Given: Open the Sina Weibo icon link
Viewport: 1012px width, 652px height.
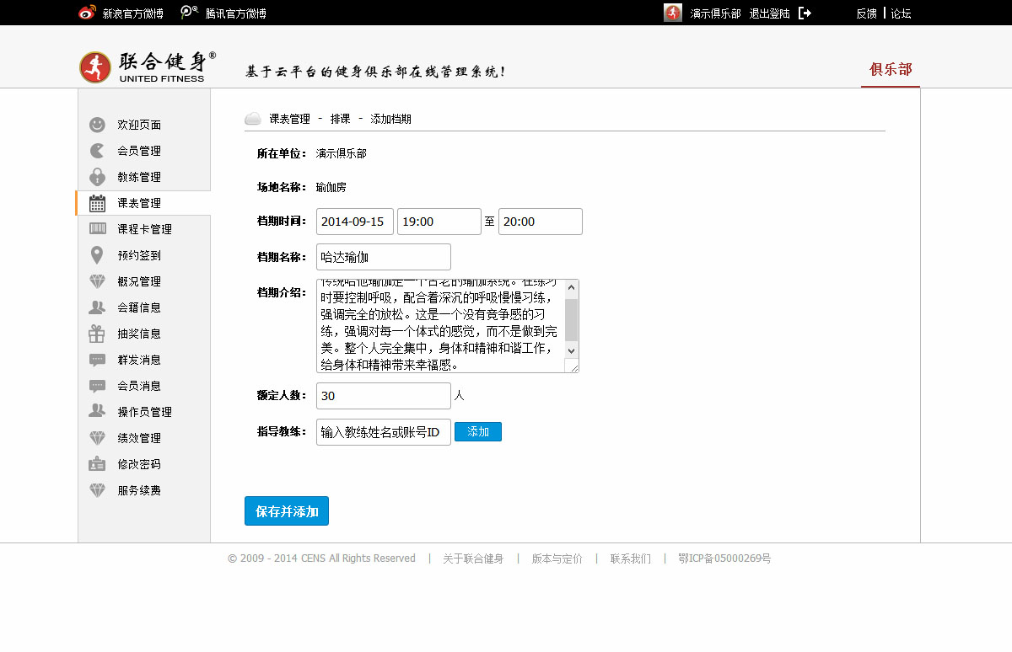Looking at the screenshot, I should tap(87, 13).
